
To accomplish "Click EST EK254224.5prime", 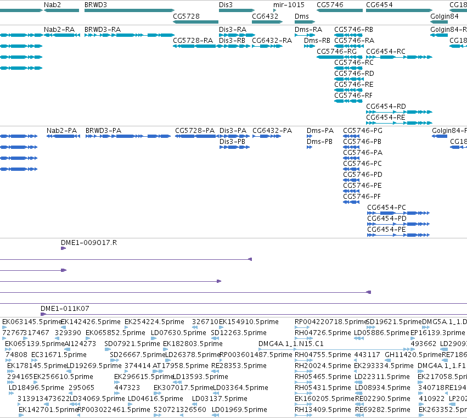I will (x=154, y=322).
